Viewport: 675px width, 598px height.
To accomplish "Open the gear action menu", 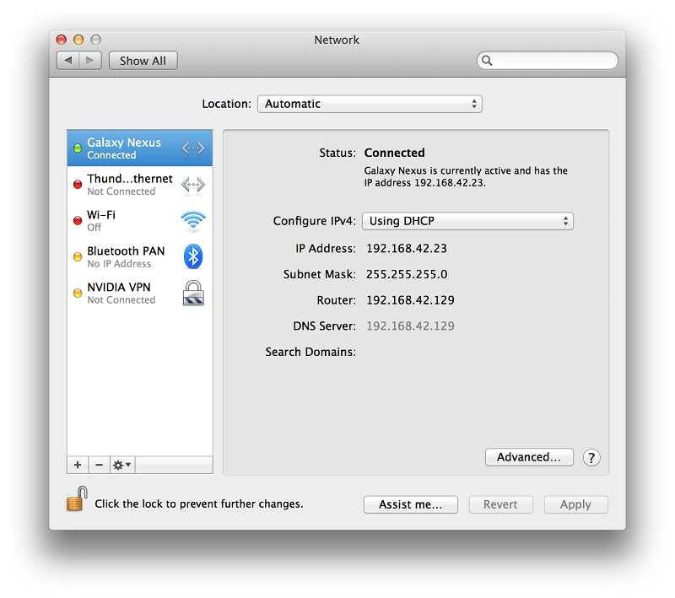I will pyautogui.click(x=122, y=465).
